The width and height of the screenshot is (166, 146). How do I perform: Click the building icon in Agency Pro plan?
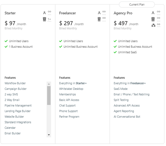point(153,19)
